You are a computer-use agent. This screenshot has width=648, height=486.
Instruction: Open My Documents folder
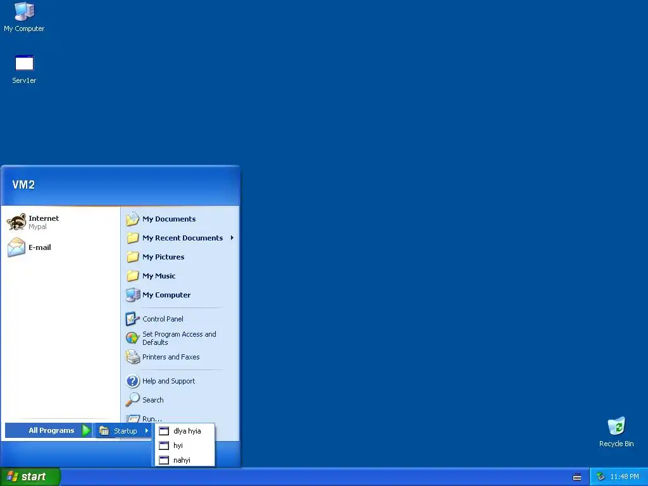tap(180, 219)
